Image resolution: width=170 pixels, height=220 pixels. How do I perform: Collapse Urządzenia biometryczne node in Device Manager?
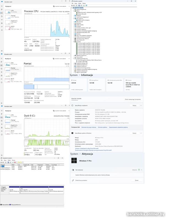click(x=73, y=59)
